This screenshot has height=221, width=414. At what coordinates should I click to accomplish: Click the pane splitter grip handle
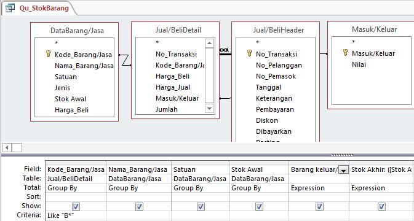342,155
